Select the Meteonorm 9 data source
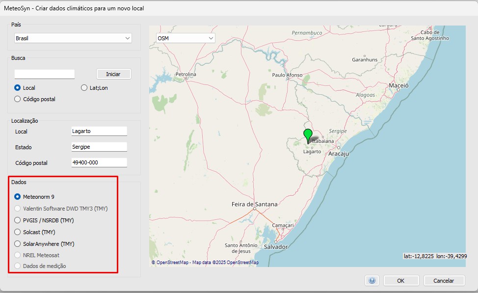This screenshot has width=478, height=293. (18, 197)
